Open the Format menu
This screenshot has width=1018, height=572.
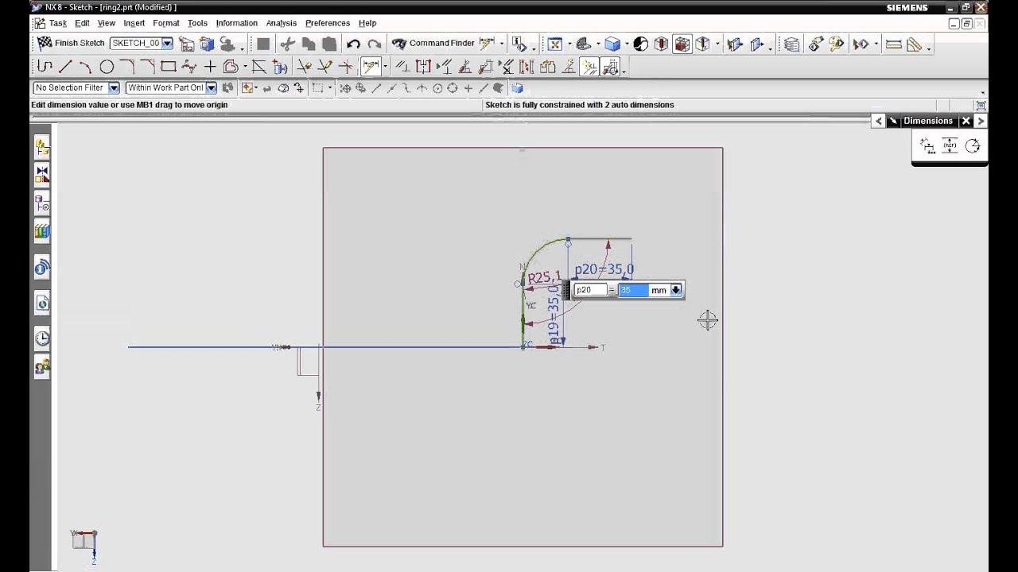166,23
